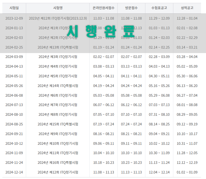
Task: Click visit registration 10.10 ~ 10.10
Action: [131, 153]
